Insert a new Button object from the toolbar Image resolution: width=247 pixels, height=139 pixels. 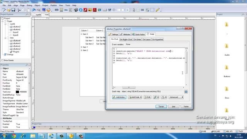tap(57, 10)
